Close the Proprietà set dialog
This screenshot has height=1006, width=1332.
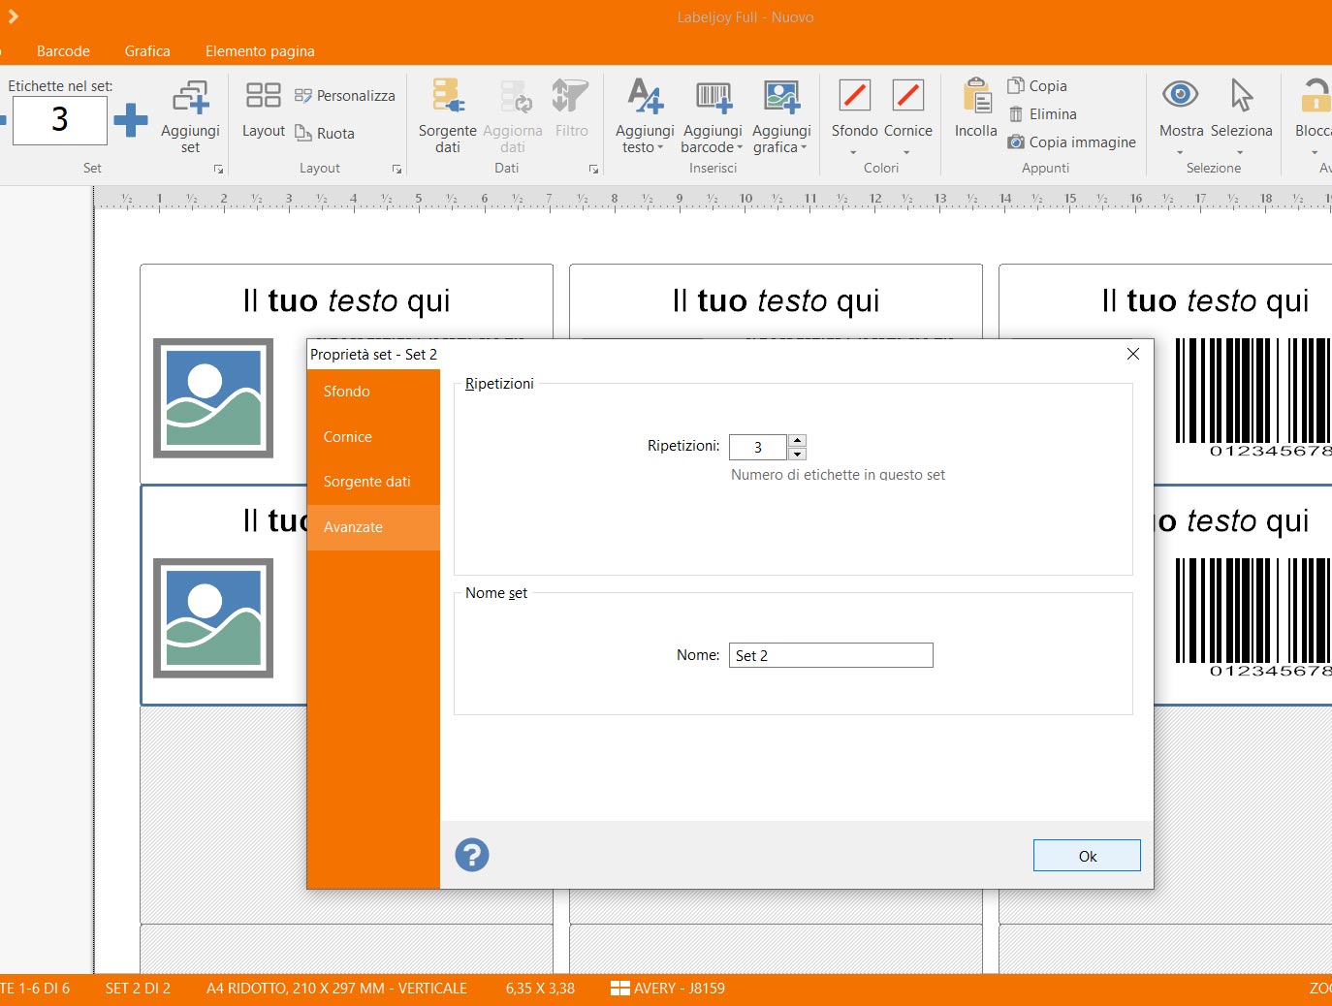[1133, 354]
